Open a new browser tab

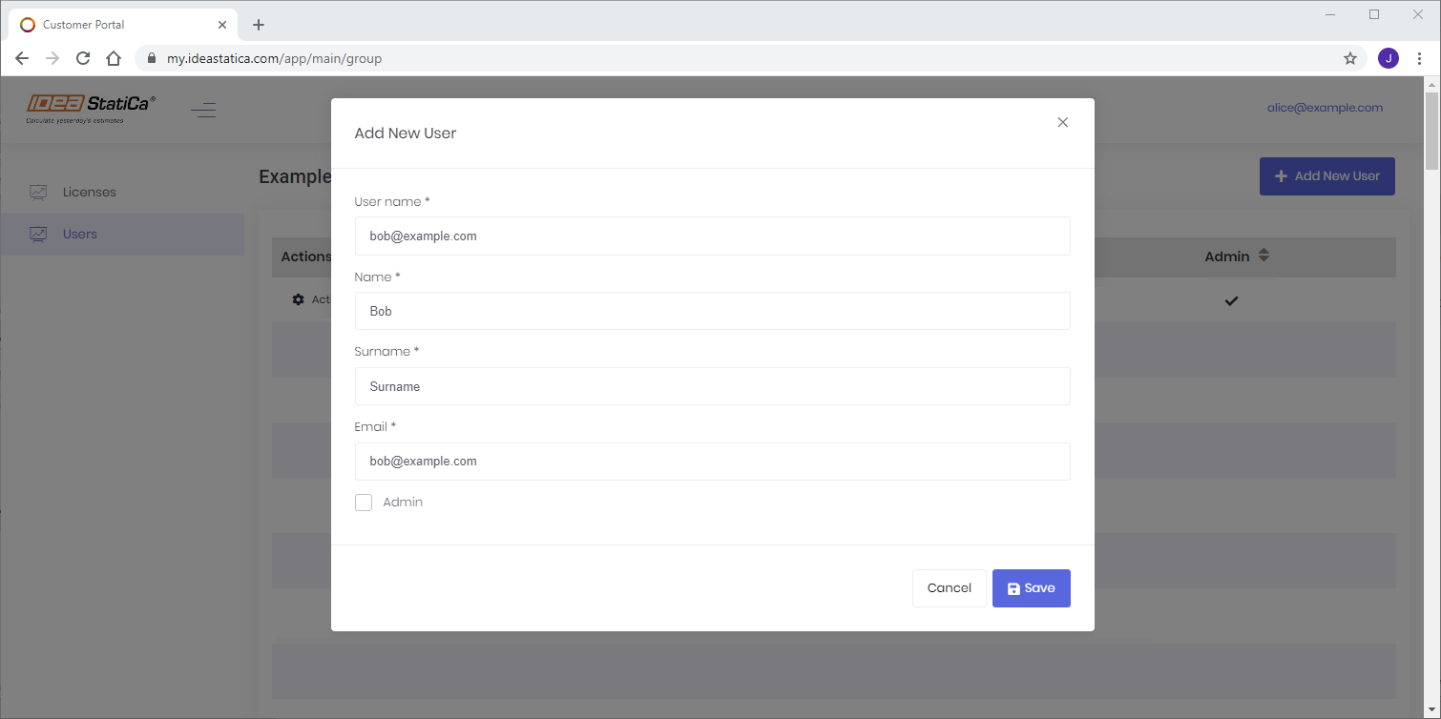point(259,25)
